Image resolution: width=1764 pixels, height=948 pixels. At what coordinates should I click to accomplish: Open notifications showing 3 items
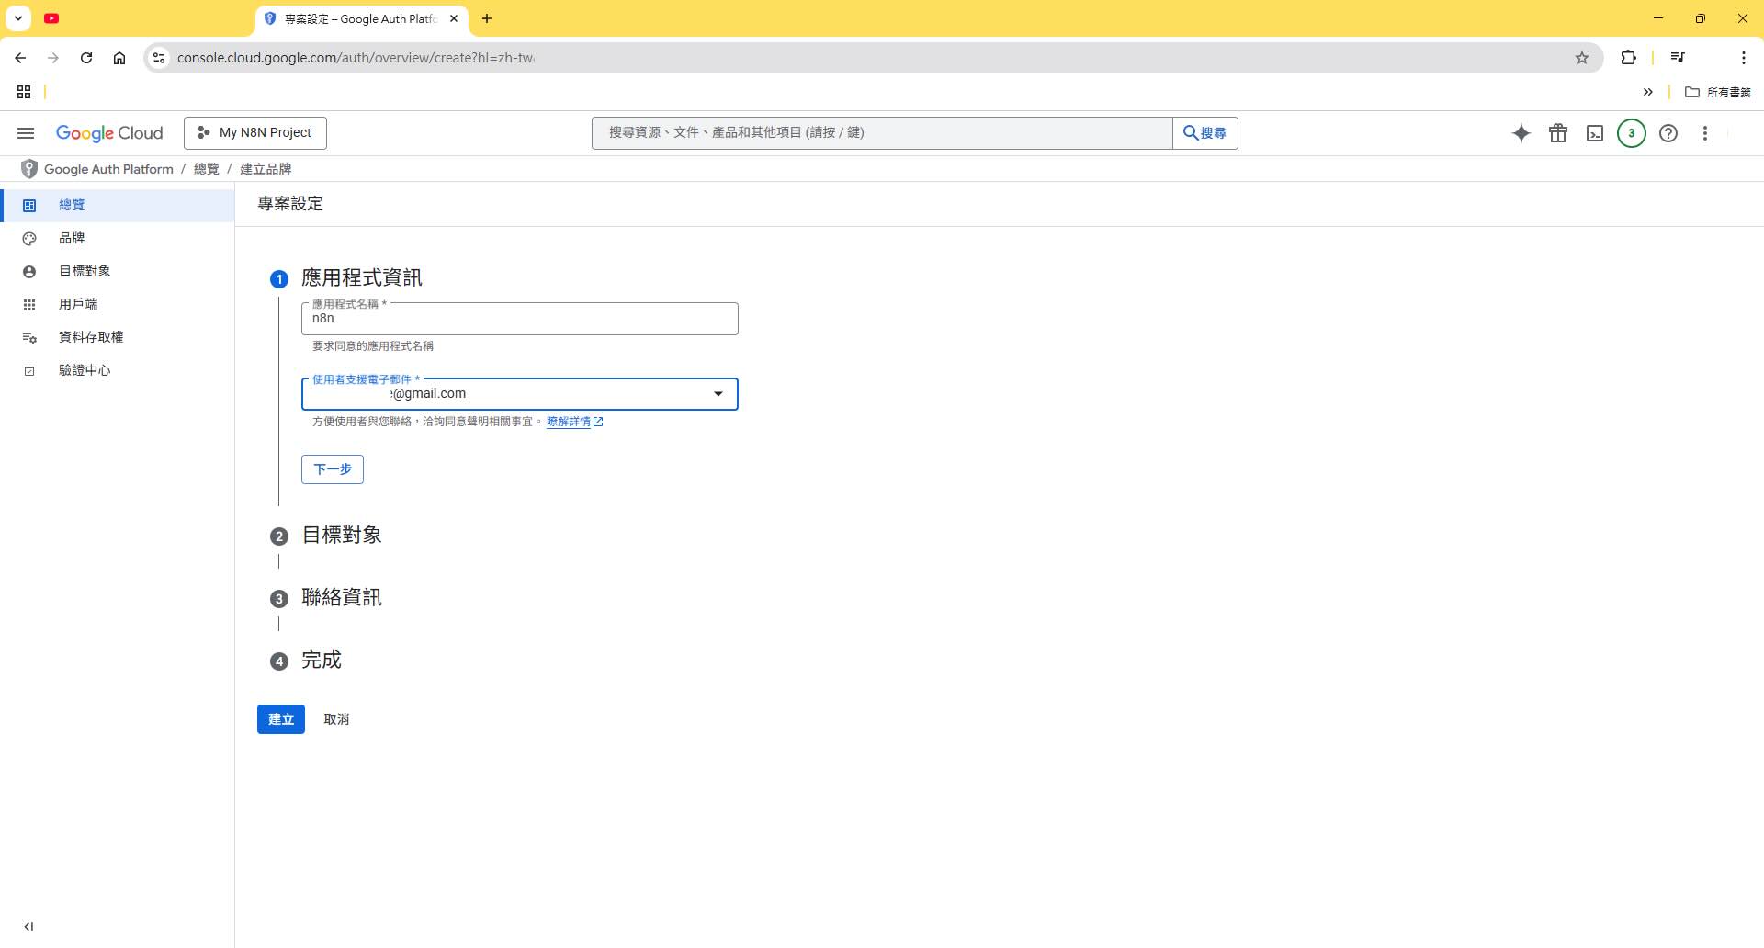point(1631,133)
